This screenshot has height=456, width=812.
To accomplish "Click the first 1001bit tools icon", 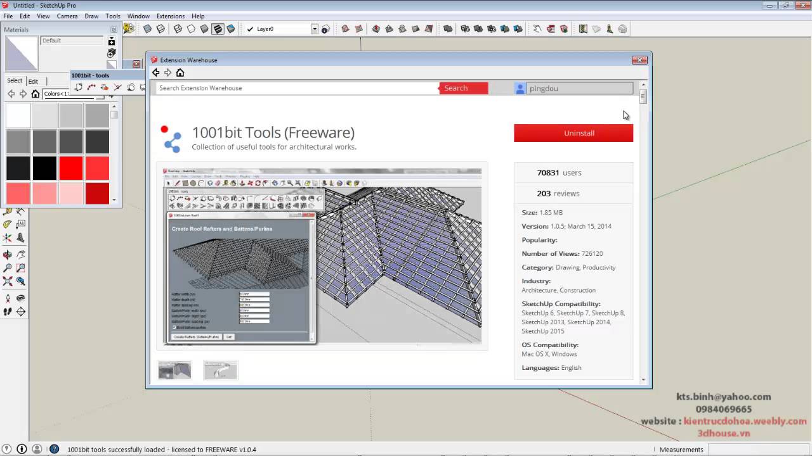I will [x=78, y=87].
